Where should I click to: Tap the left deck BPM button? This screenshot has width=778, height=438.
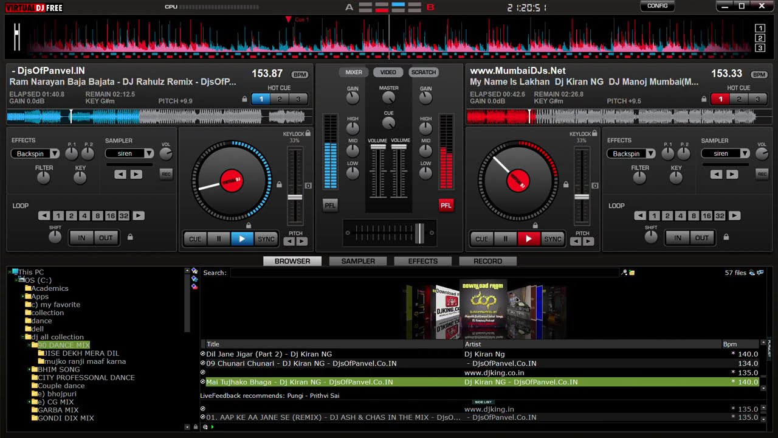pyautogui.click(x=300, y=75)
